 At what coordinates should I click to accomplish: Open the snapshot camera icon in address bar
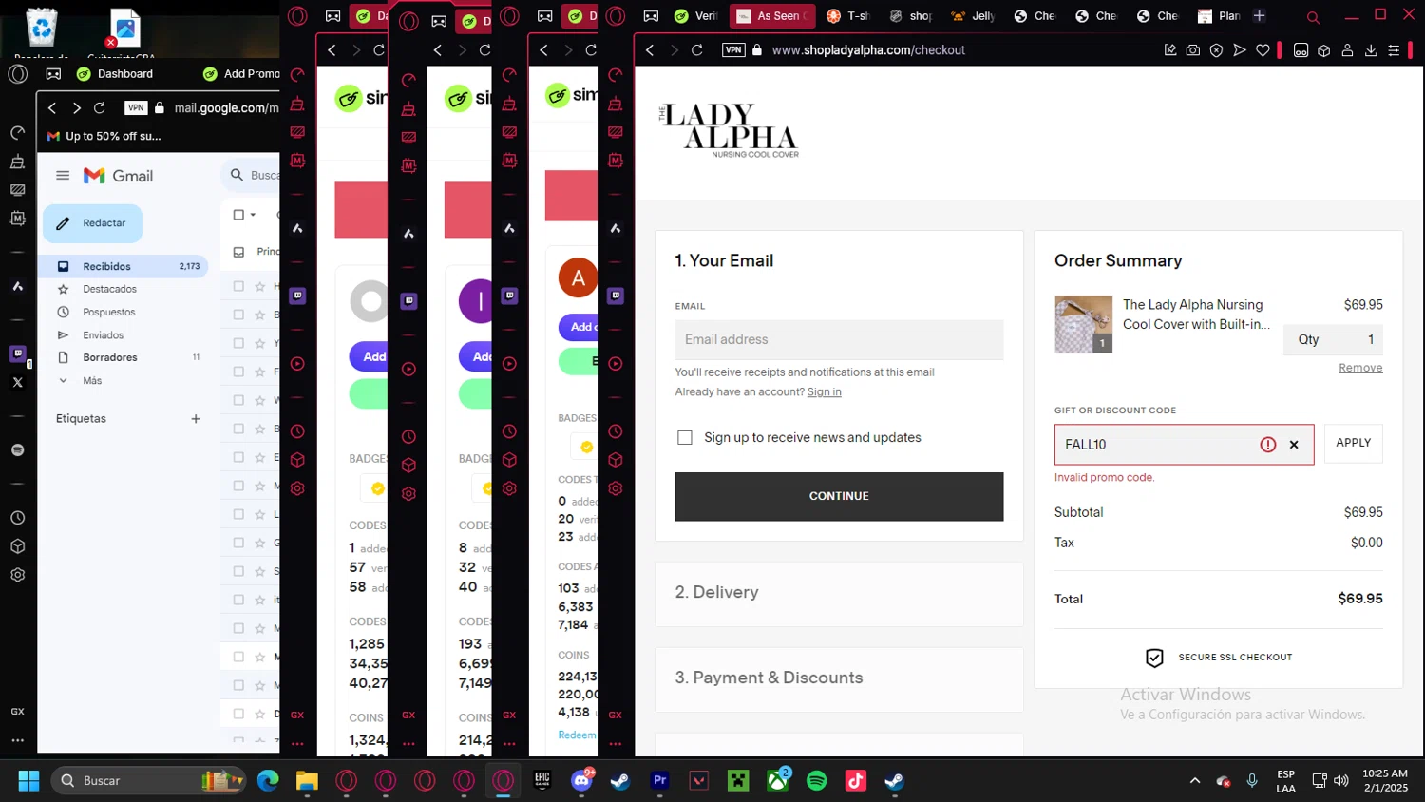pyautogui.click(x=1193, y=50)
